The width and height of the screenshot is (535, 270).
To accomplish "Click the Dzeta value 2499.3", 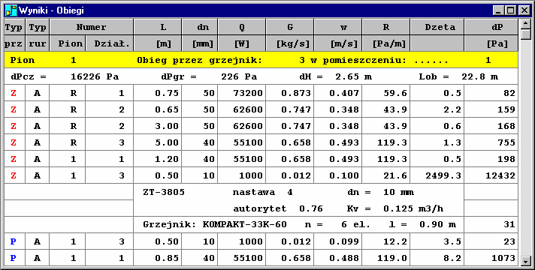I will click(x=437, y=175).
